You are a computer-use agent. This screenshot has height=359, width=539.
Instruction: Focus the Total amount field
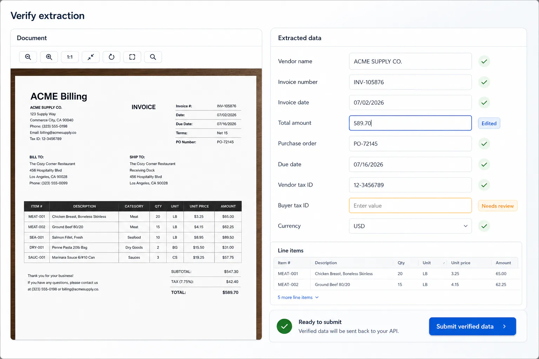click(410, 123)
